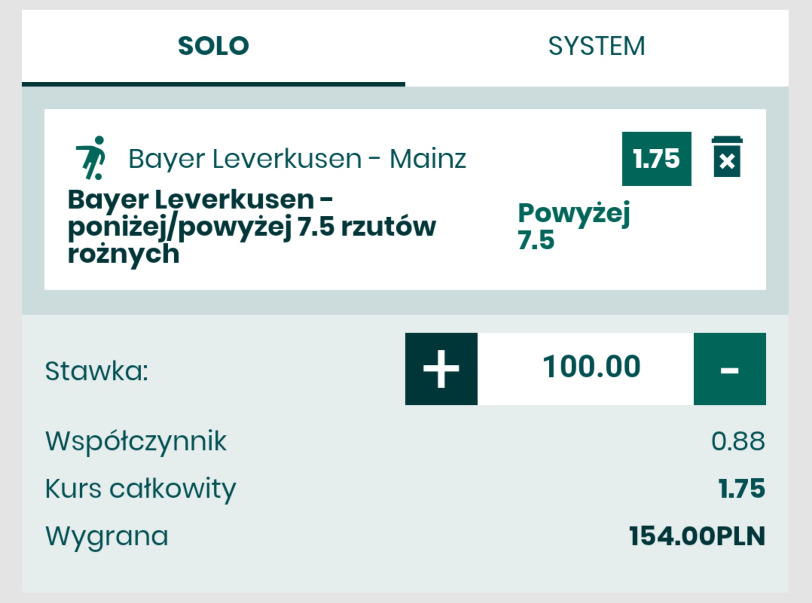Decrease the stake with the minus button

(729, 368)
